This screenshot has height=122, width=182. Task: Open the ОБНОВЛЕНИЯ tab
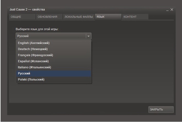pyautogui.click(x=49, y=17)
